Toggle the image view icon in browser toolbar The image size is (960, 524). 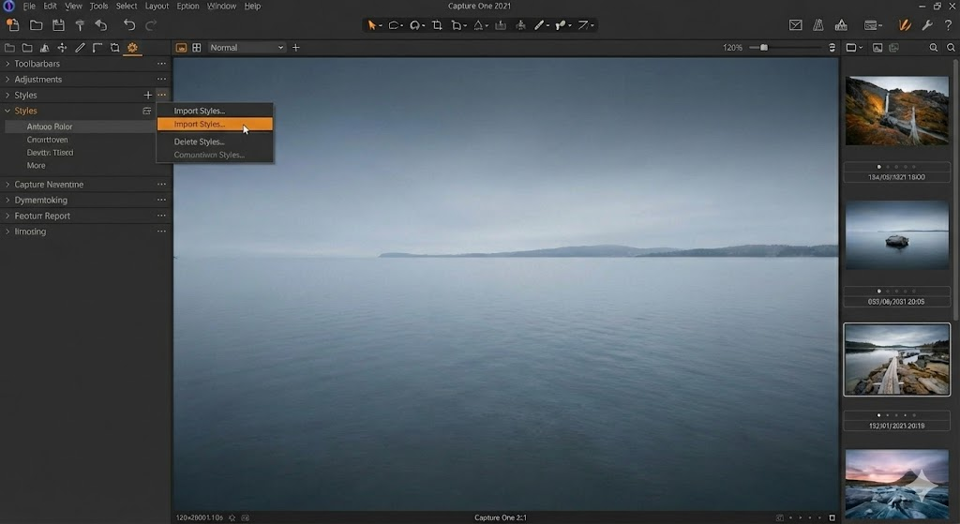877,47
